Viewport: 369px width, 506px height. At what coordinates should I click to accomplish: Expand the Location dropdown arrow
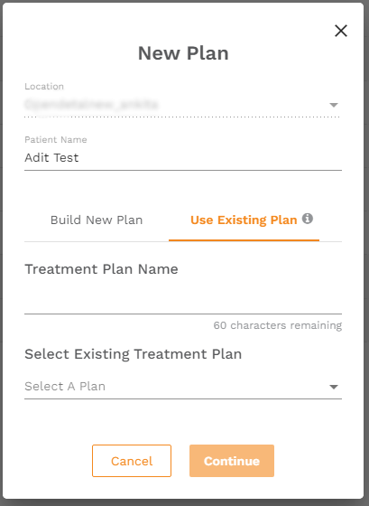334,105
